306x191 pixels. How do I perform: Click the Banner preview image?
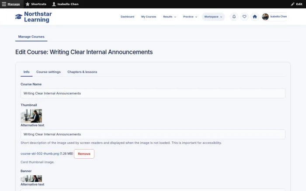(x=31, y=178)
